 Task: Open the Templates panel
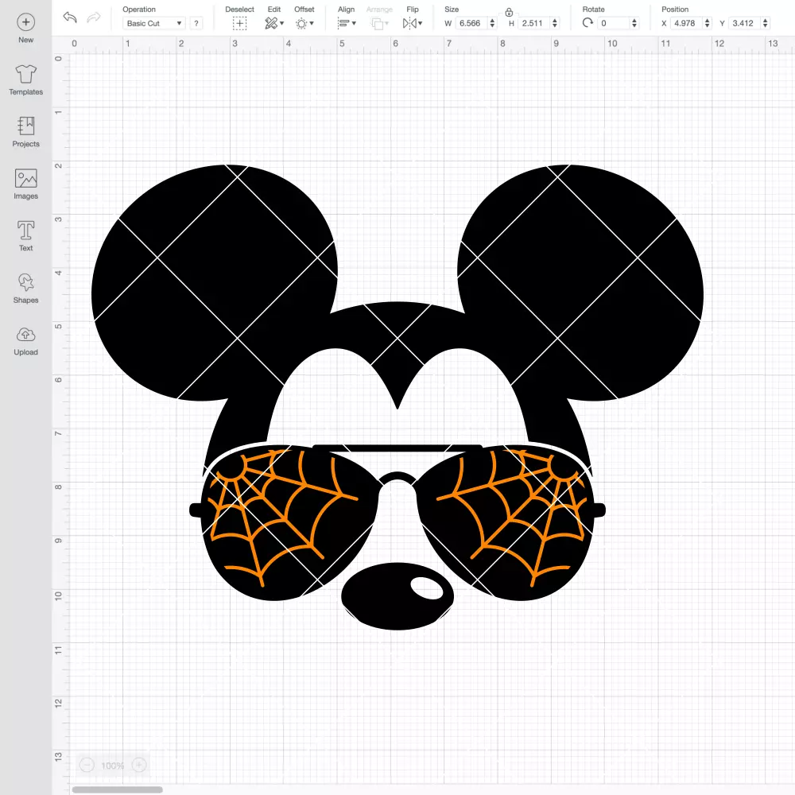point(26,80)
